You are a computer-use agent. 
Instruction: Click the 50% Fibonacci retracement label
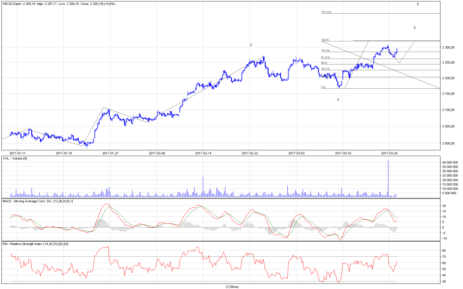point(324,63)
